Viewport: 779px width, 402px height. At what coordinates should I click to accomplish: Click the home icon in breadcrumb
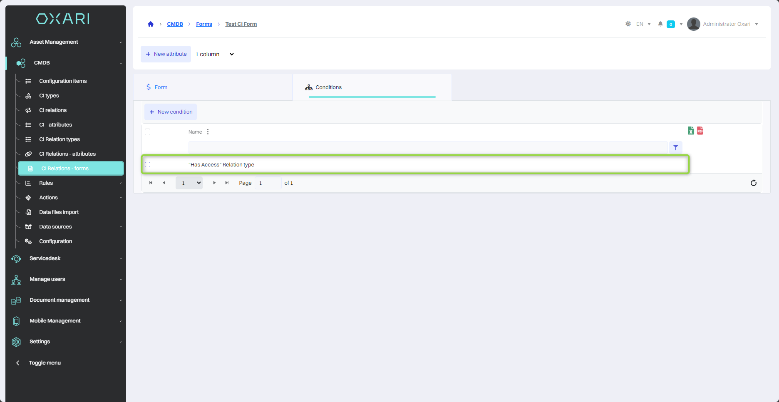[x=151, y=24]
